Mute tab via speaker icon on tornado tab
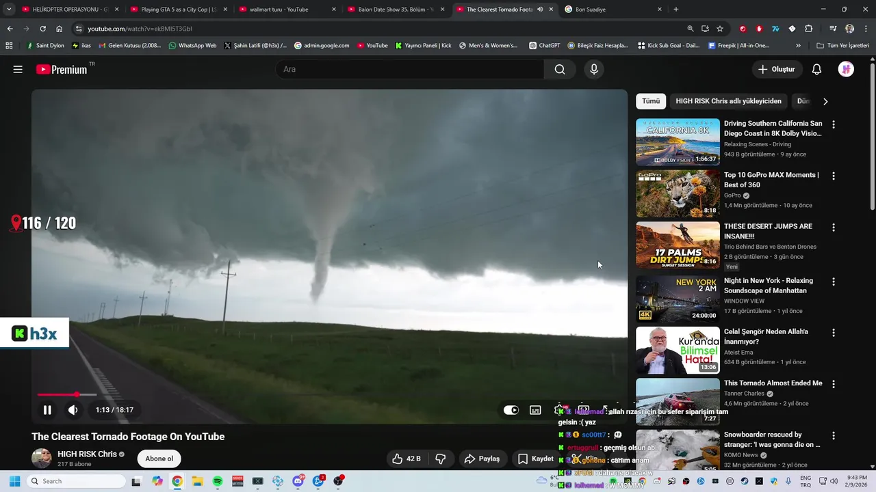The height and width of the screenshot is (492, 876). (x=540, y=10)
